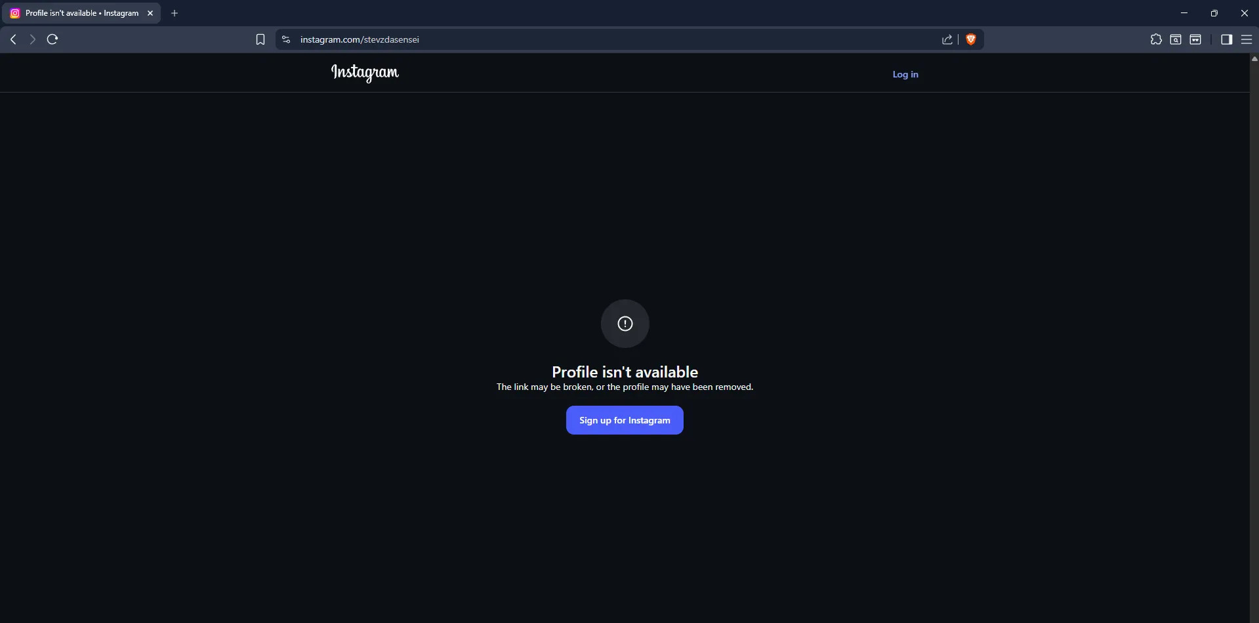Open the Extensions menu

[1156, 39]
